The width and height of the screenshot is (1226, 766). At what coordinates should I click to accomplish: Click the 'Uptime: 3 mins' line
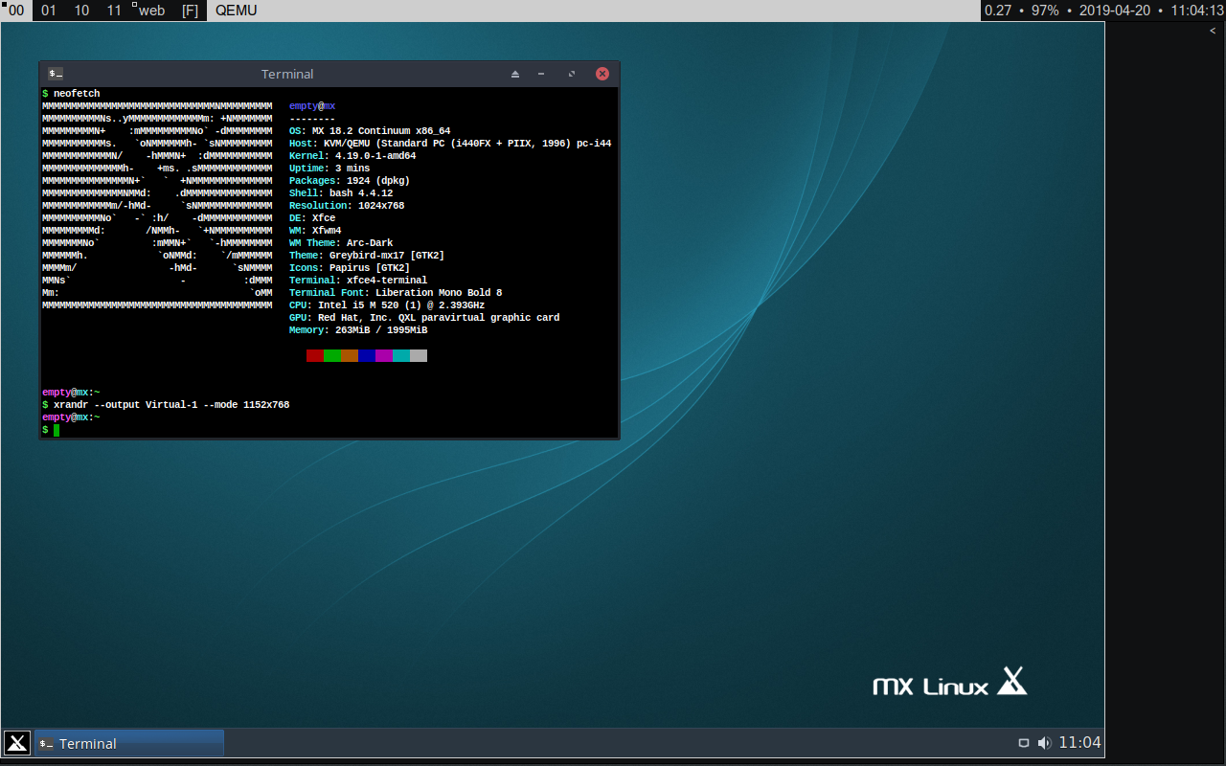pyautogui.click(x=329, y=169)
